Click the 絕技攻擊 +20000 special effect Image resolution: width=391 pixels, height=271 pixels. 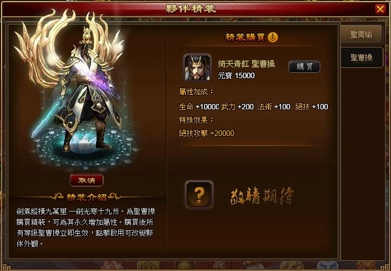coord(206,133)
